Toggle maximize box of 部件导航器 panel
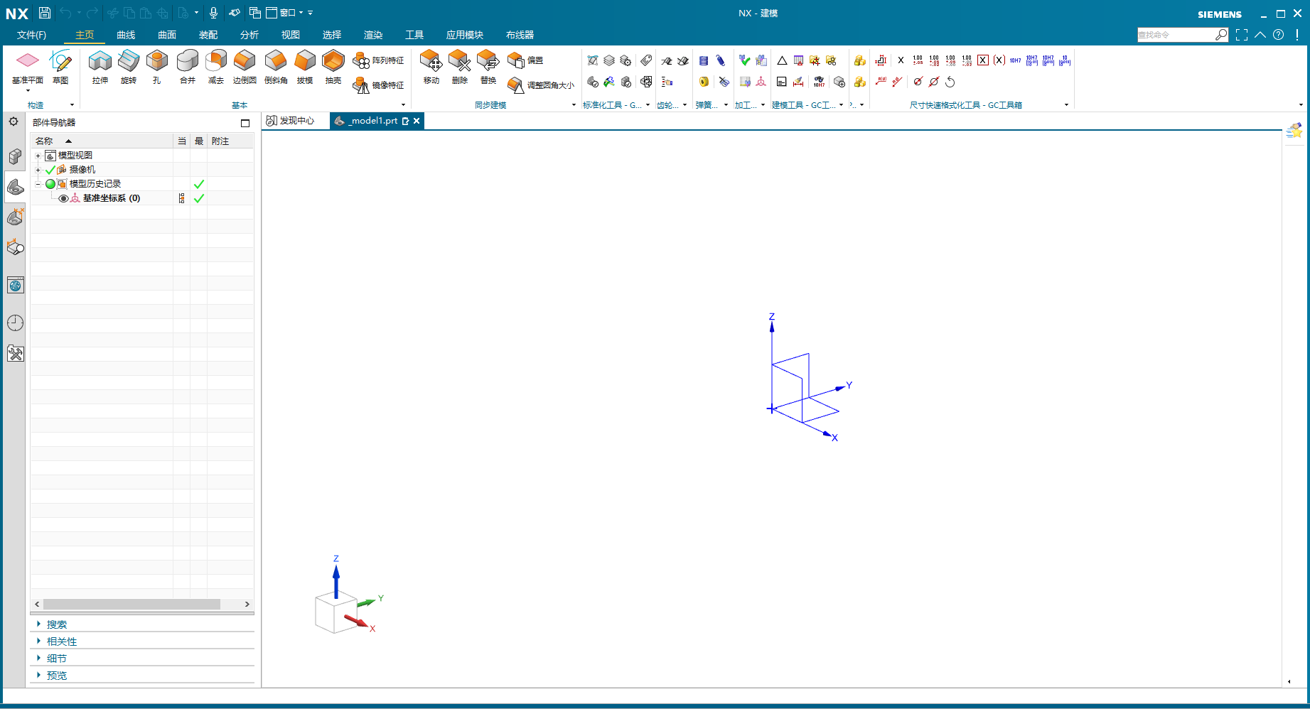Image resolution: width=1310 pixels, height=709 pixels. 245,123
